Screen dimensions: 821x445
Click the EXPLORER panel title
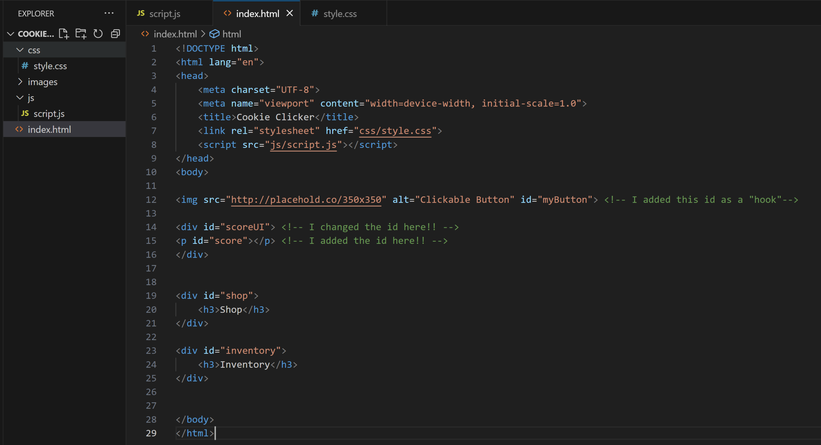[x=36, y=13]
